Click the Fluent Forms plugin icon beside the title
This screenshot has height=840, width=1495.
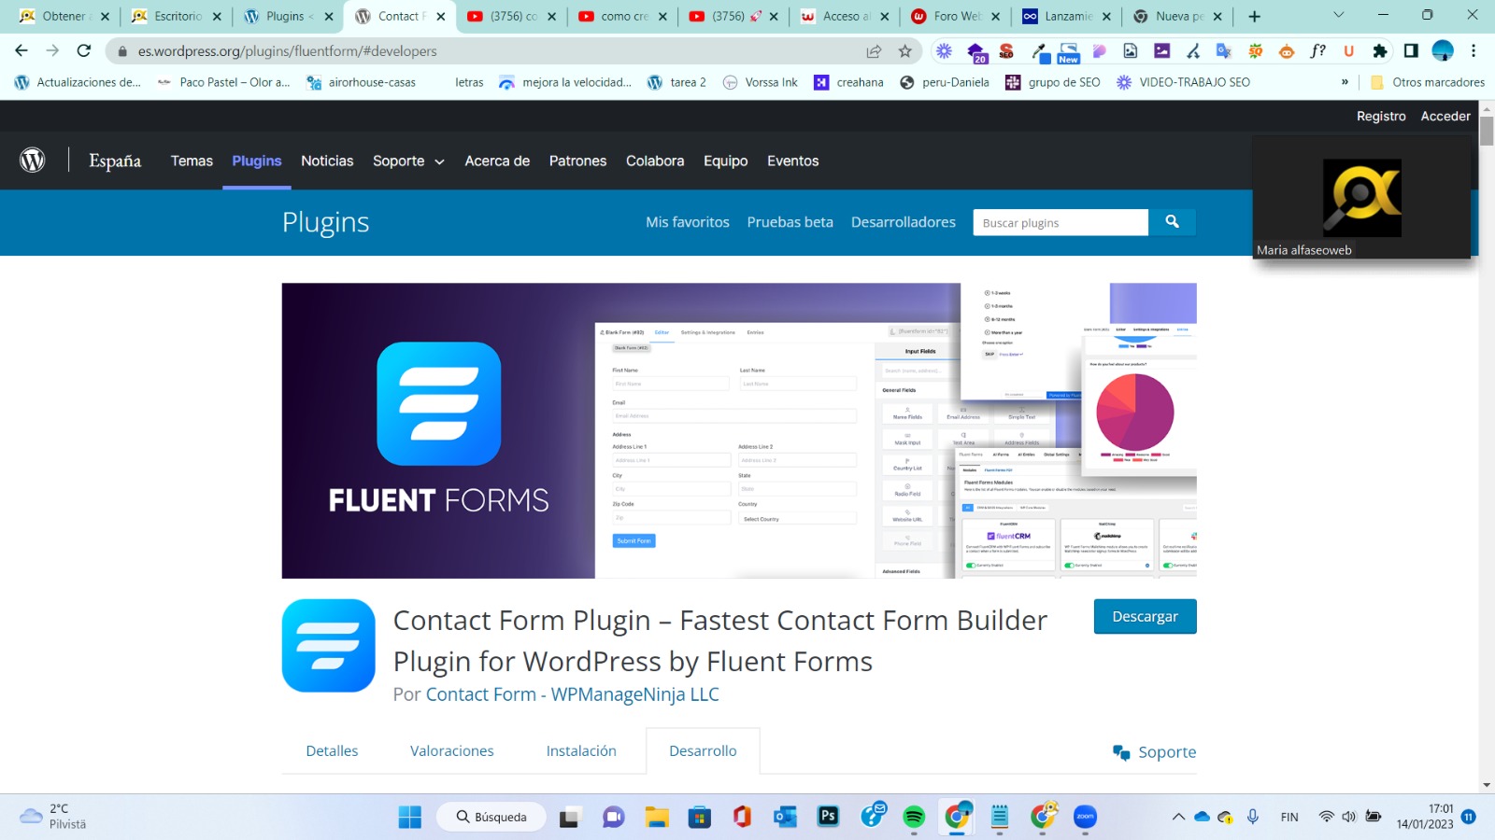point(328,646)
